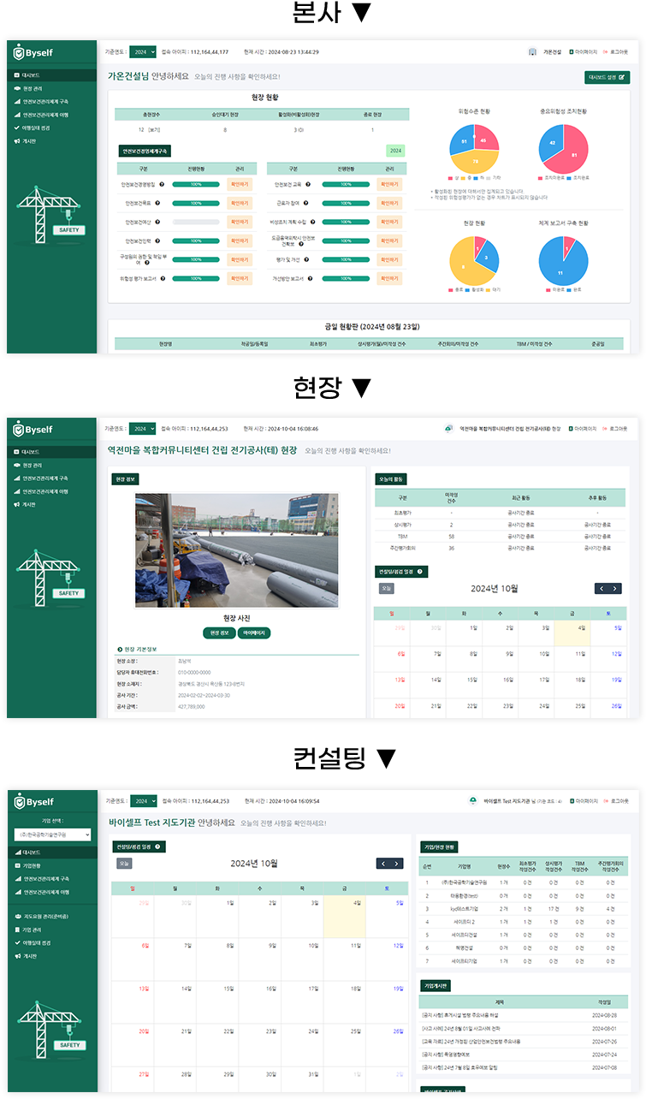646x1099 pixels.
Task: Click the Byself logo in the 현장 screen
Action: point(33,429)
